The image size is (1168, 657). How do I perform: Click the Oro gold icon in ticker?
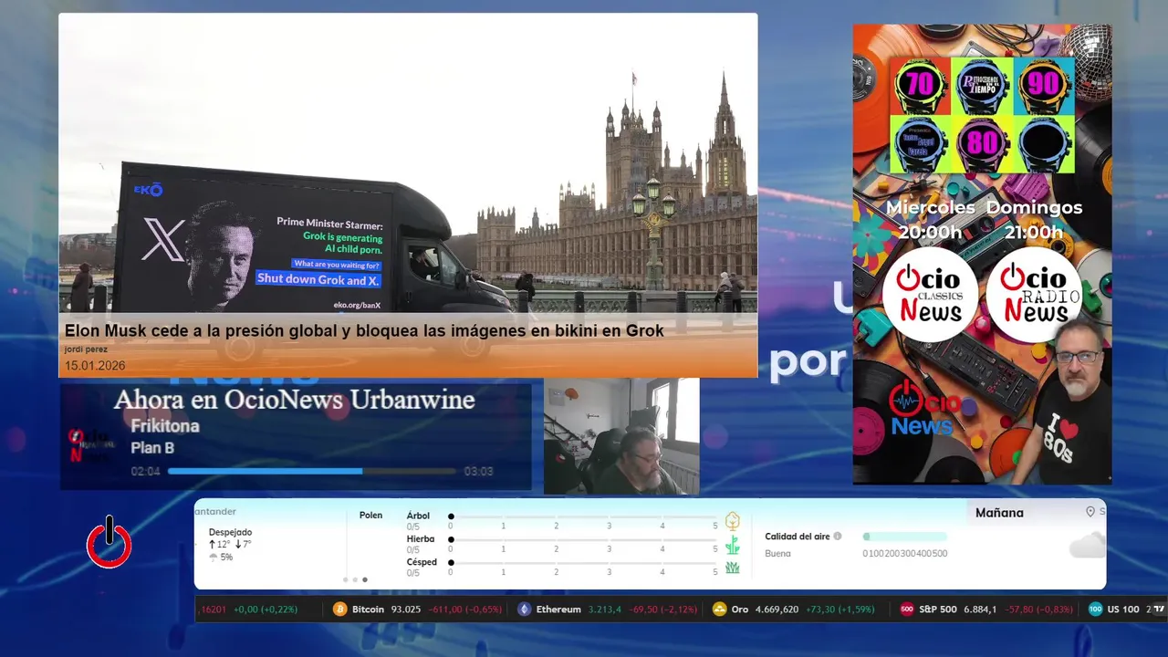(x=719, y=610)
